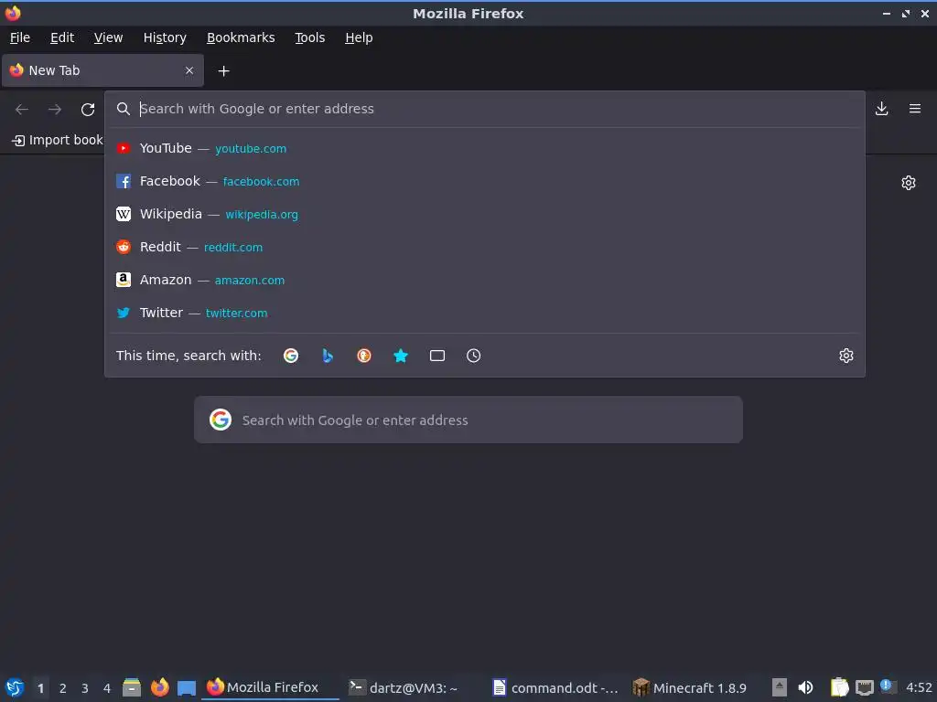Click the magnifier icon in address bar
937x702 pixels.
[124, 109]
